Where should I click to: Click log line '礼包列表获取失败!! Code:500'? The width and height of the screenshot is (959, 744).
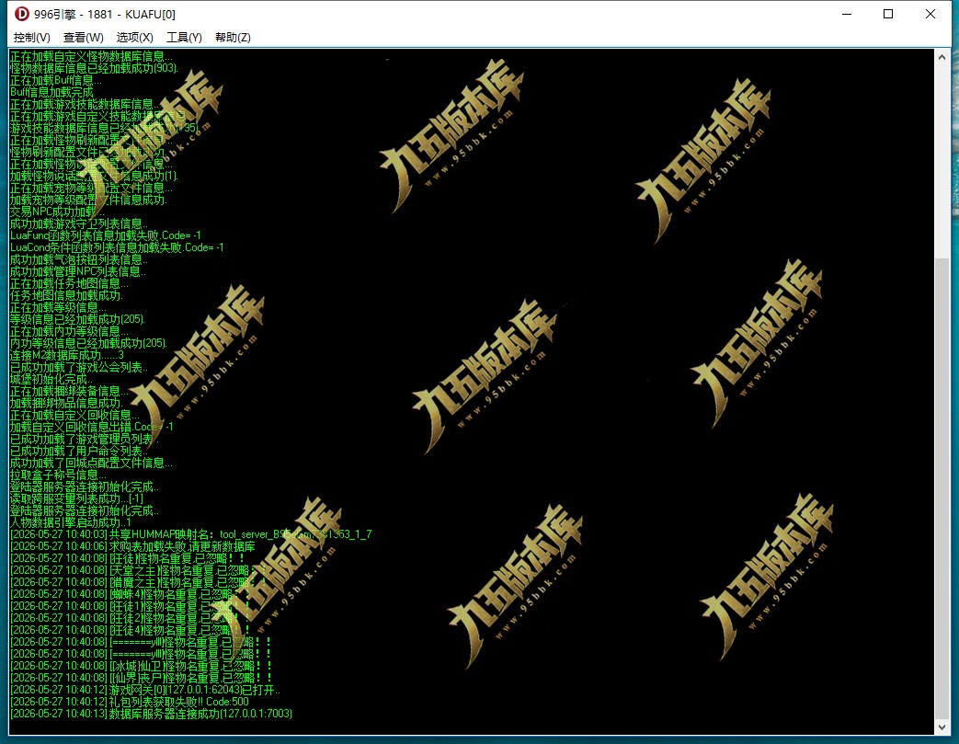[130, 702]
